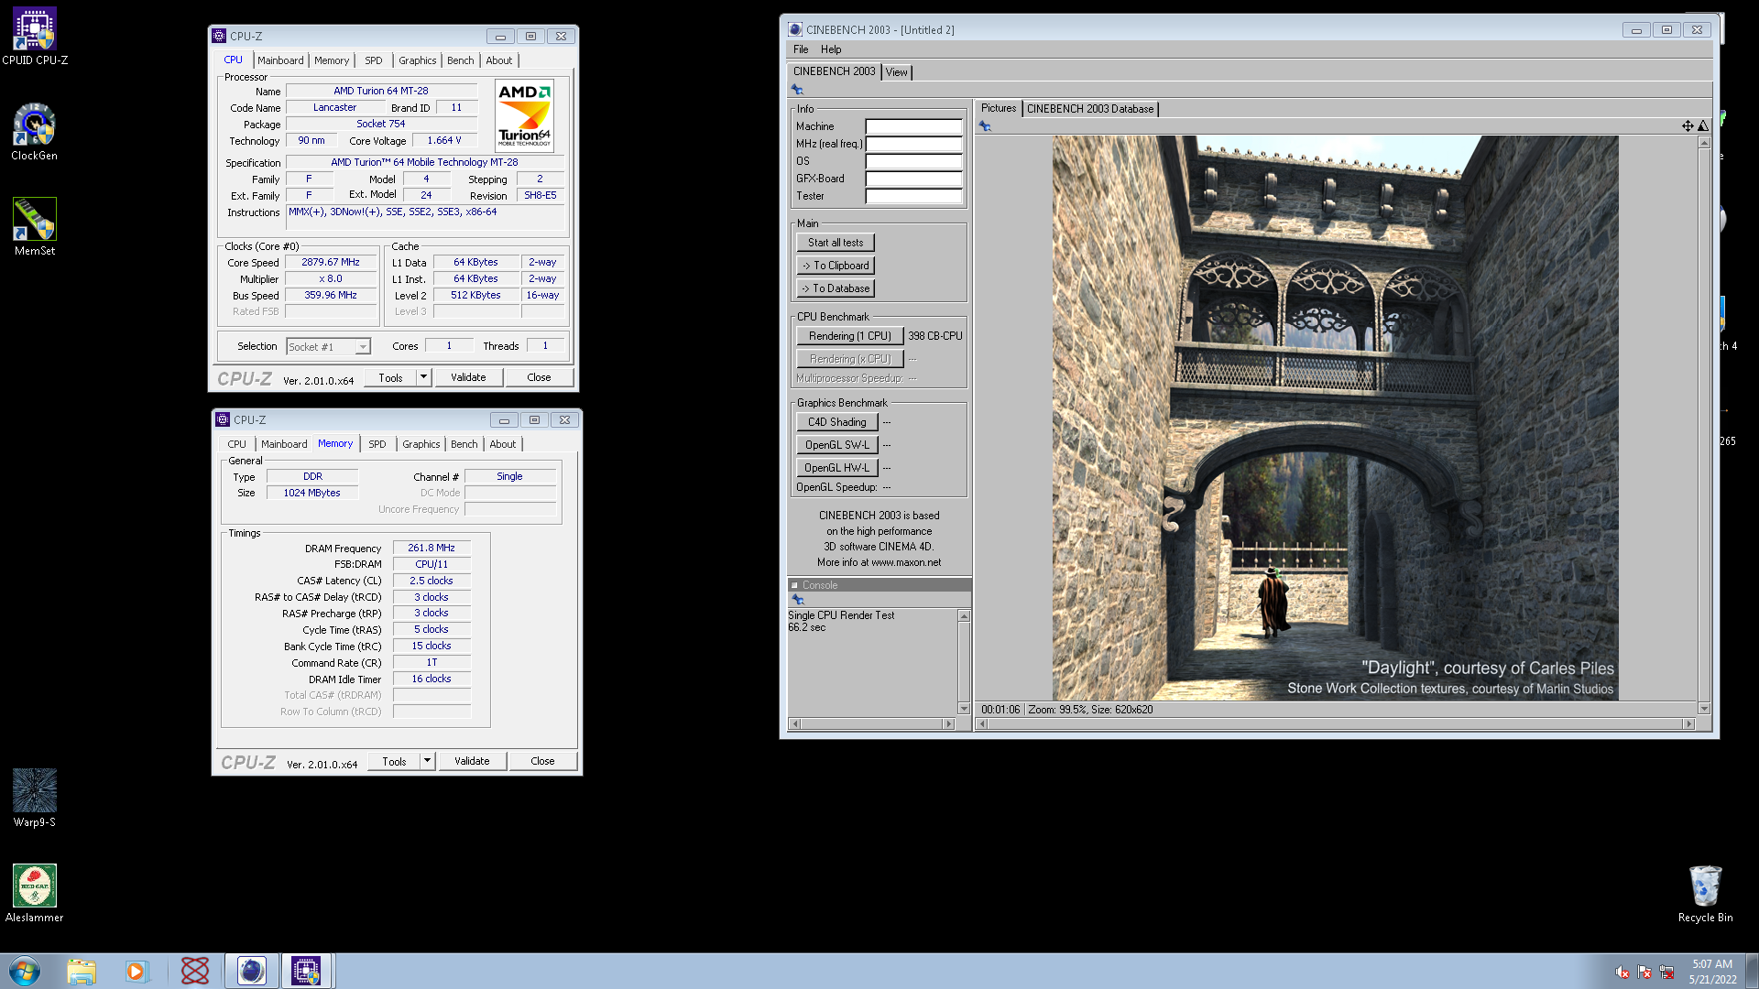Open the Tools dropdown arrow in the top CPU-Z window
Viewport: 1759px width, 989px height.
tap(423, 377)
